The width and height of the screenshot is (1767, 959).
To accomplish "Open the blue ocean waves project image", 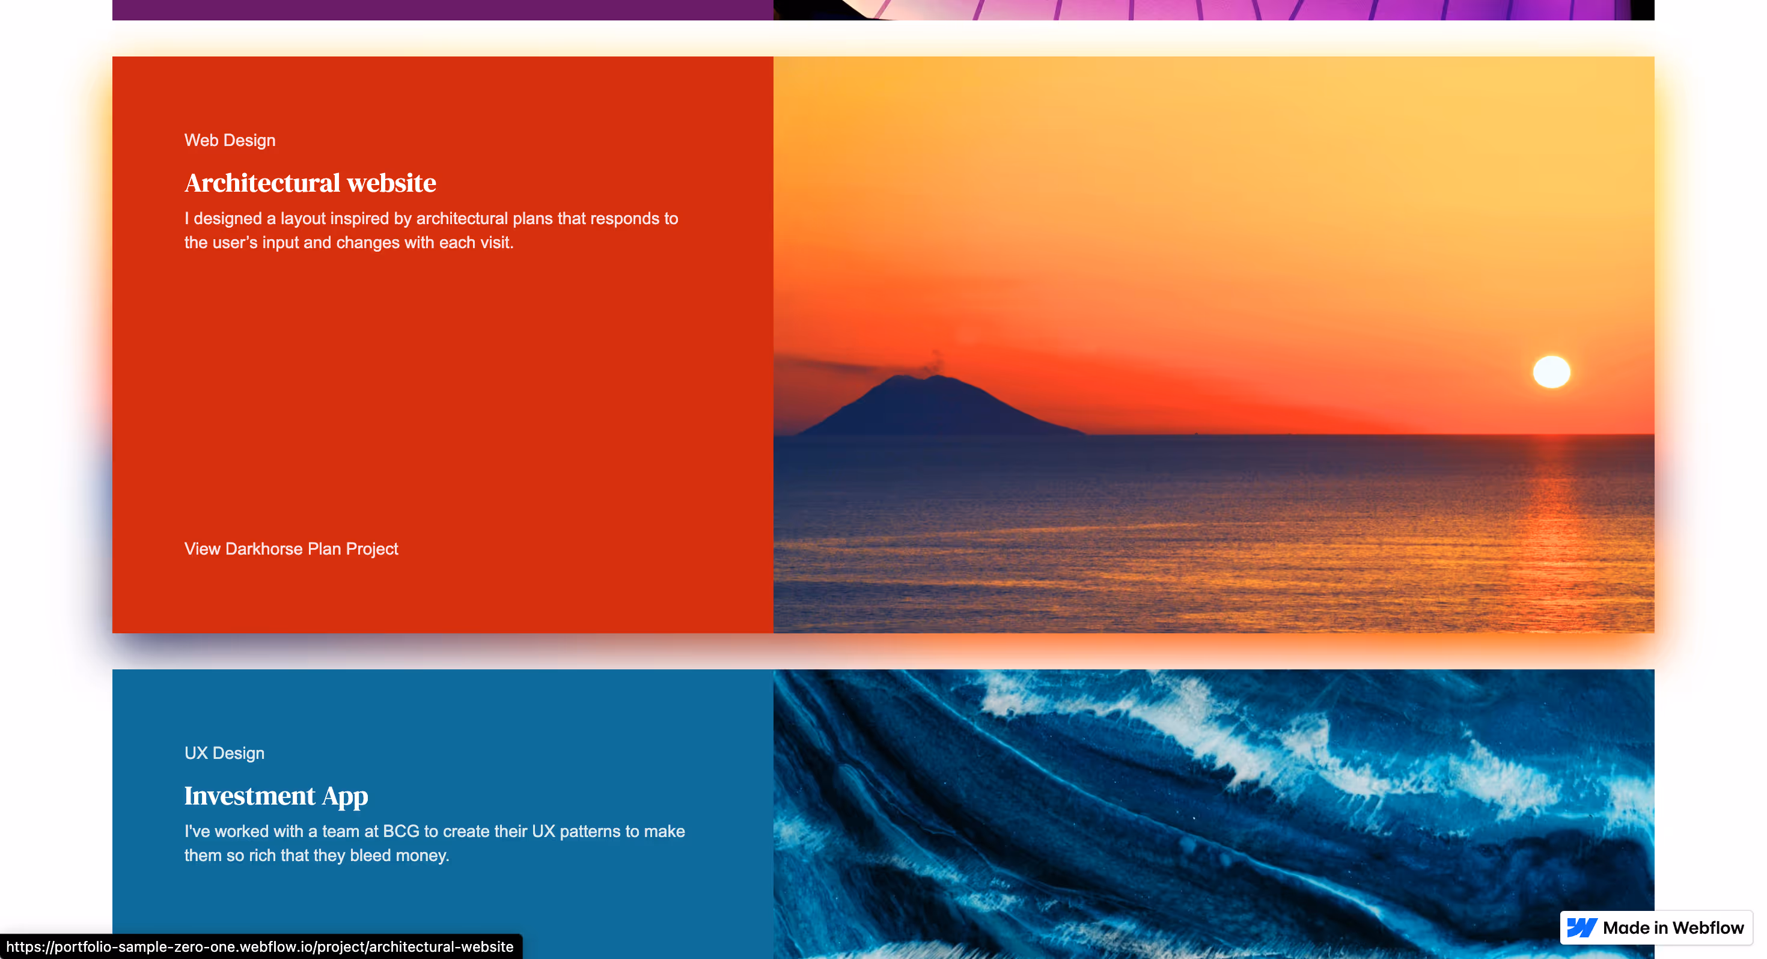I will tap(1213, 814).
